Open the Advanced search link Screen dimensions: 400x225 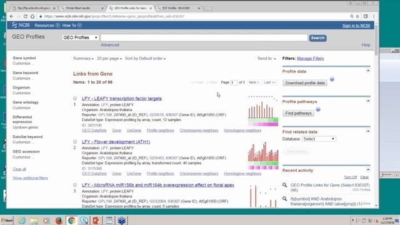pyautogui.click(x=110, y=45)
